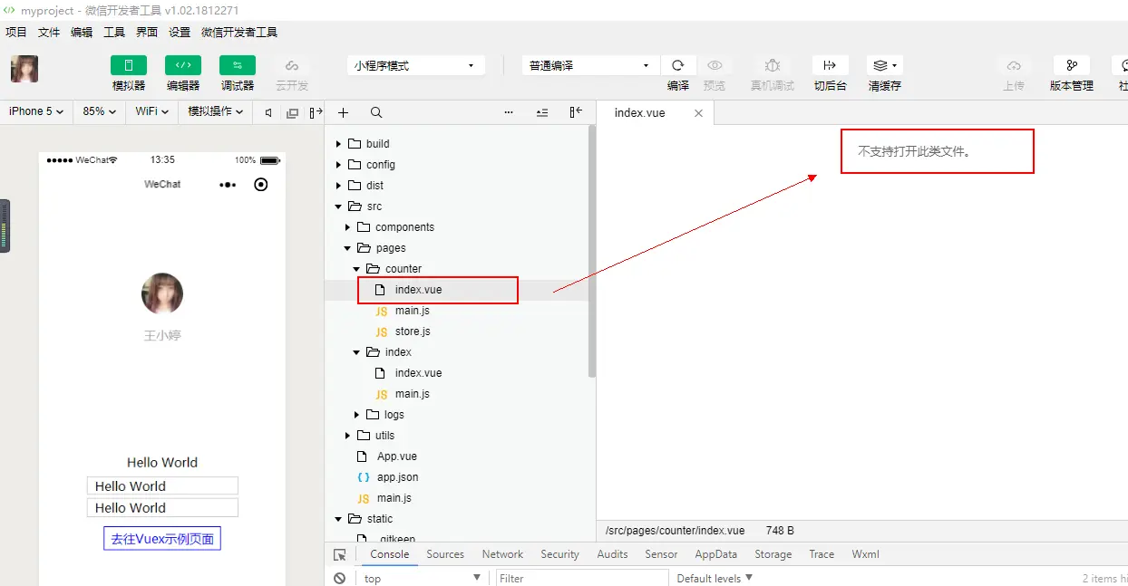The width and height of the screenshot is (1128, 586).
Task: Switch to the Storage devtools tab
Action: 773,554
